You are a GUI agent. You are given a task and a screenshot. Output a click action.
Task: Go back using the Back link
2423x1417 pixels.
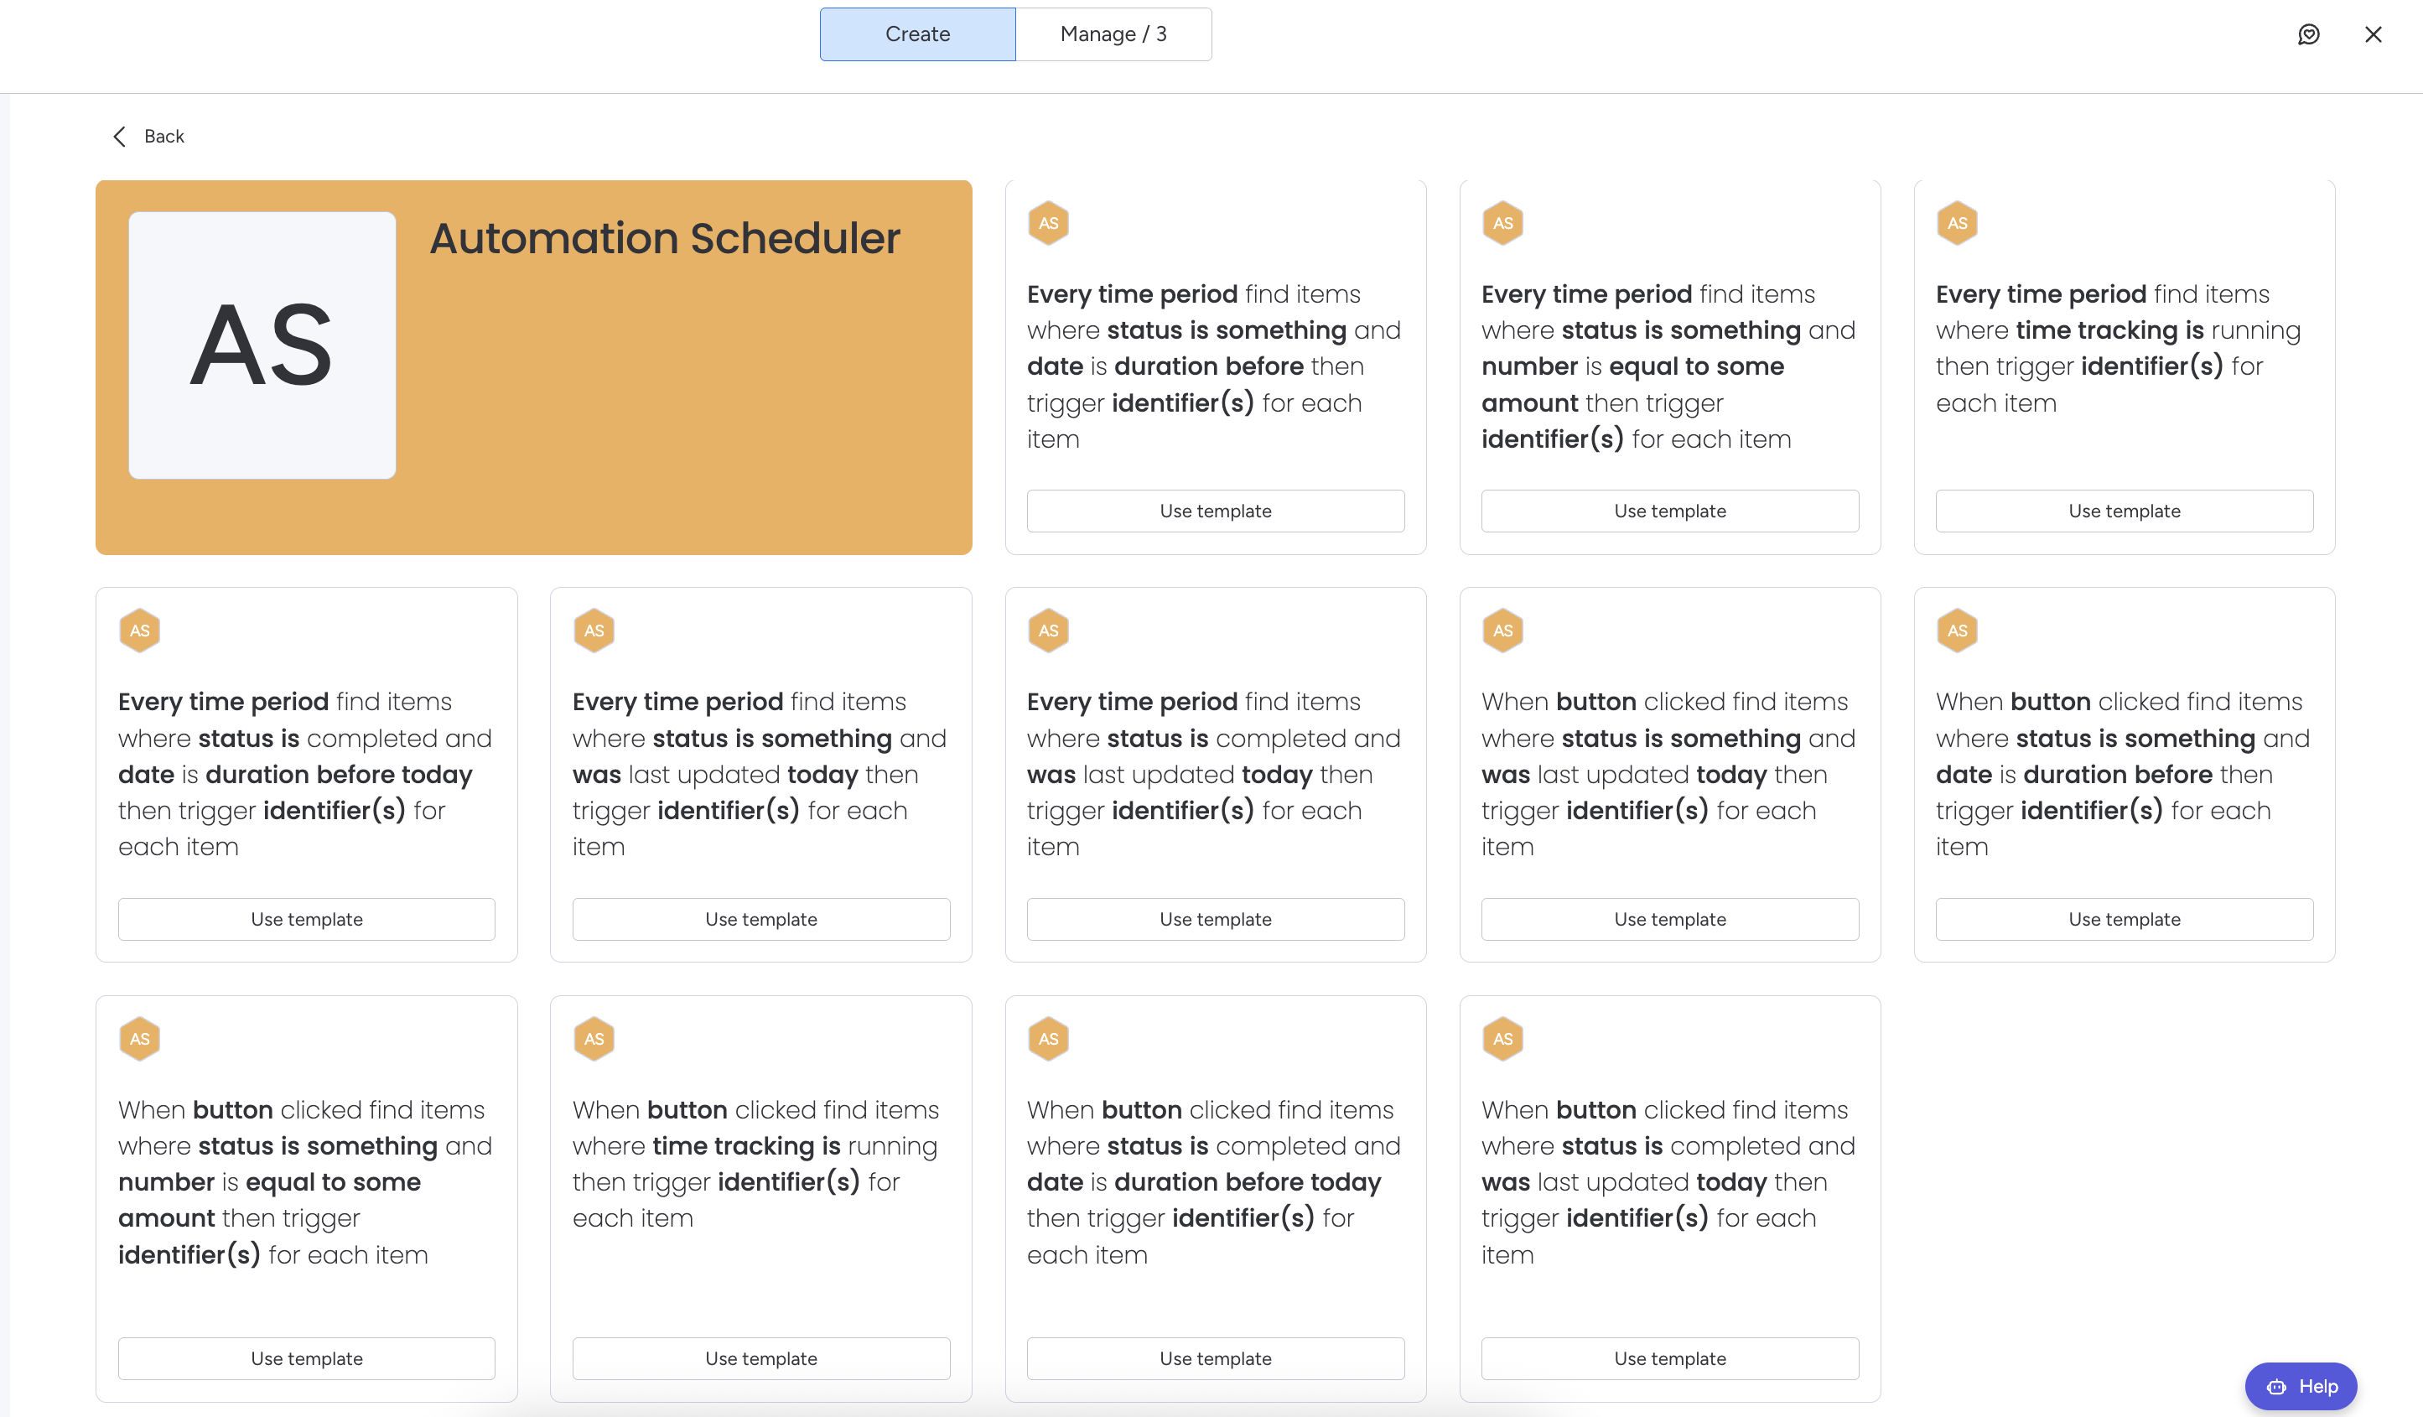tap(163, 137)
